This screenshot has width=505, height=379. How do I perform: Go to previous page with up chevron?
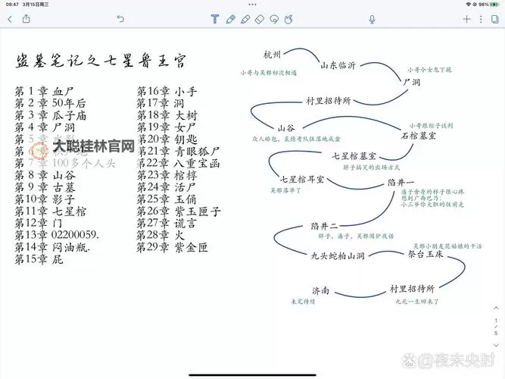(x=496, y=308)
